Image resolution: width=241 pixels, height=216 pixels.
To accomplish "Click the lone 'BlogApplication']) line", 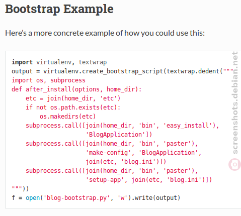I will [119, 135].
